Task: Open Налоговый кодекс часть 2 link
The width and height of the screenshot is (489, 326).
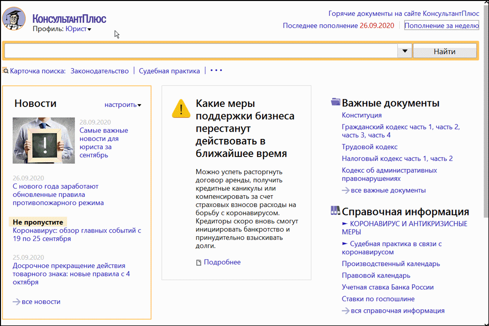Action: (x=441, y=158)
